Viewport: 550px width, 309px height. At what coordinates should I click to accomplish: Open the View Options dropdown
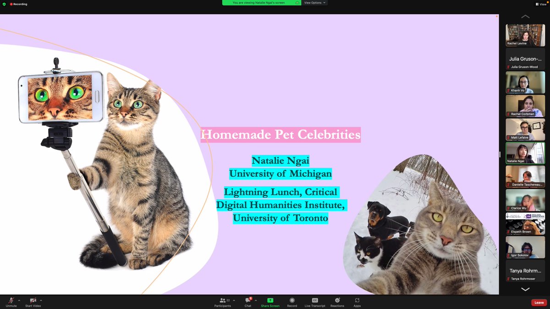click(315, 2)
